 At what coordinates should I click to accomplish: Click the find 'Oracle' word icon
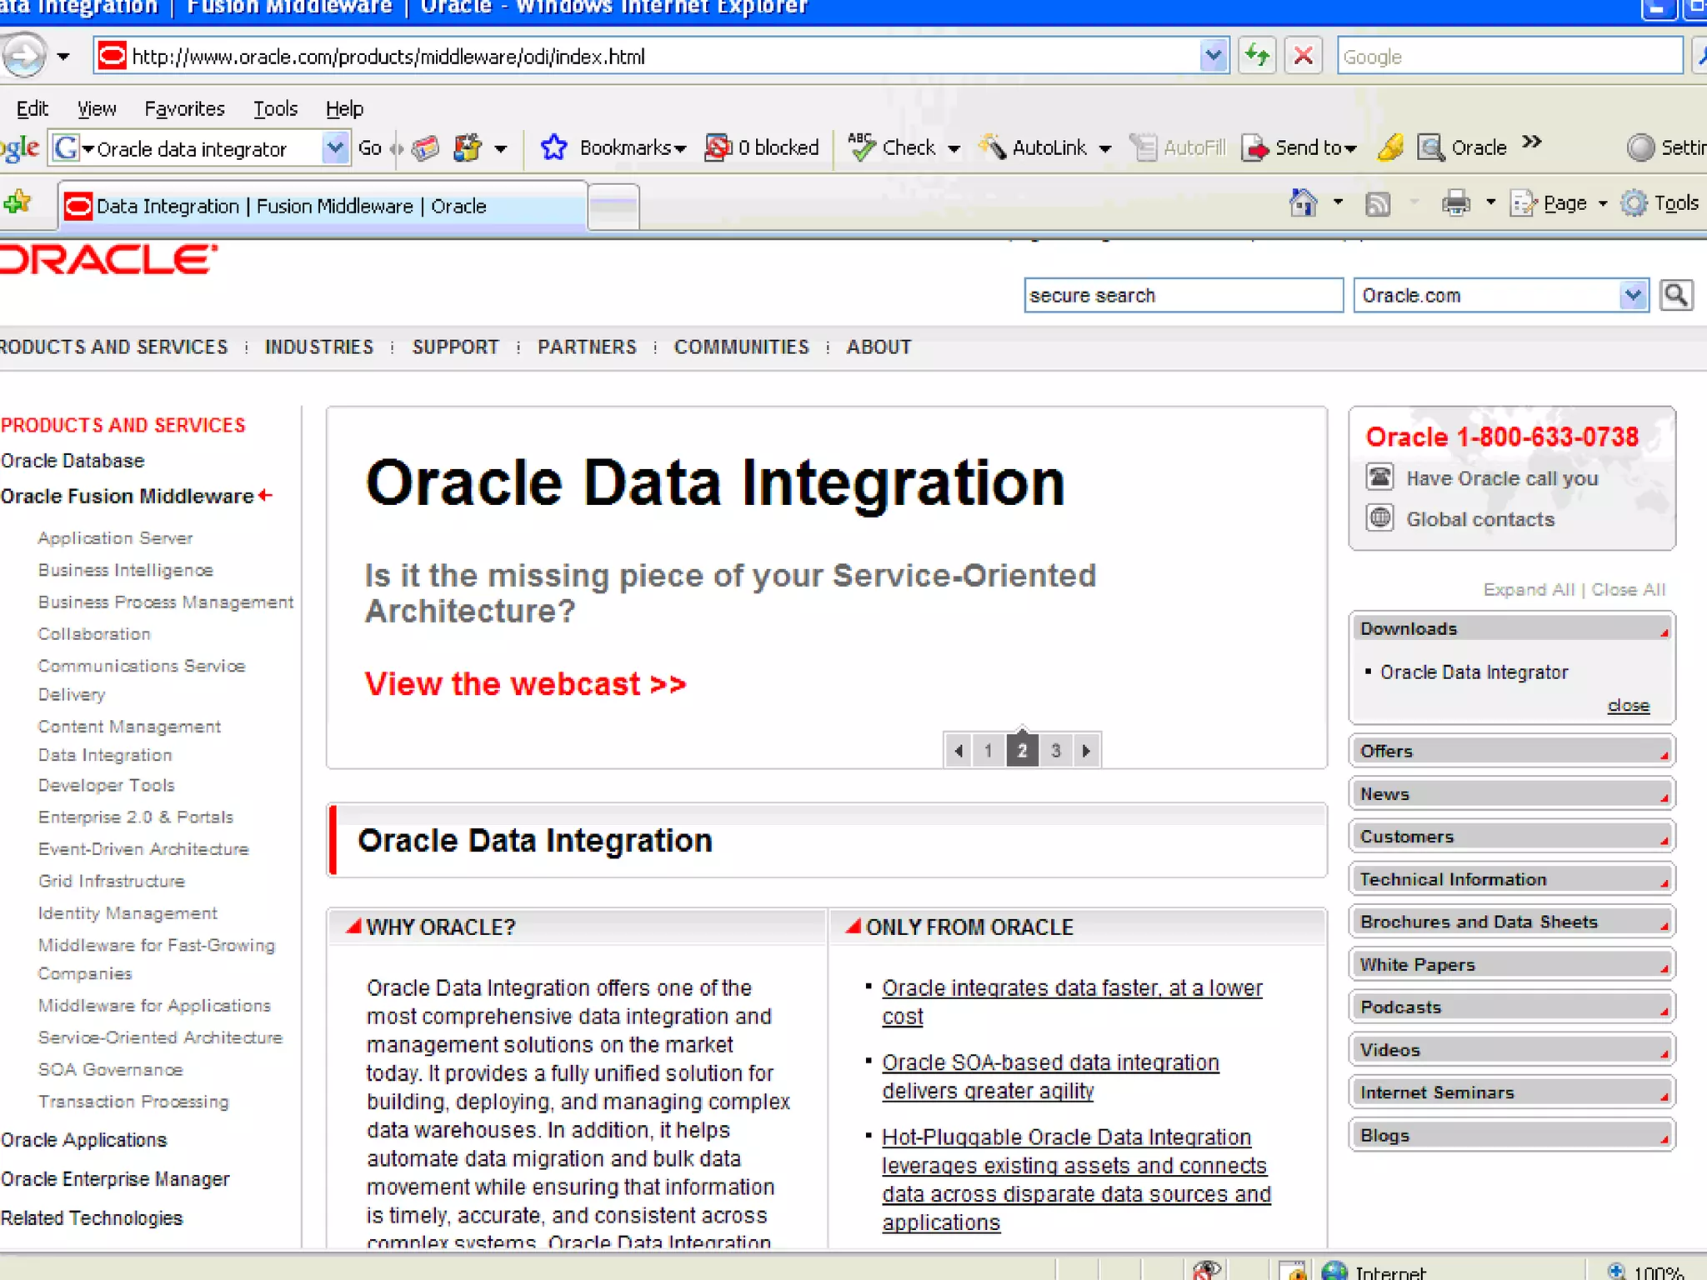tap(1431, 148)
